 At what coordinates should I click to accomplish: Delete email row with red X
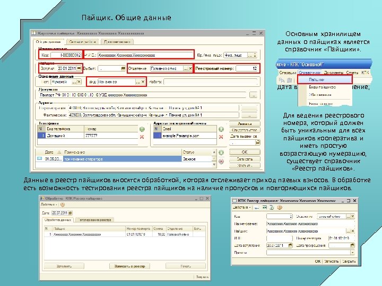coord(221,137)
